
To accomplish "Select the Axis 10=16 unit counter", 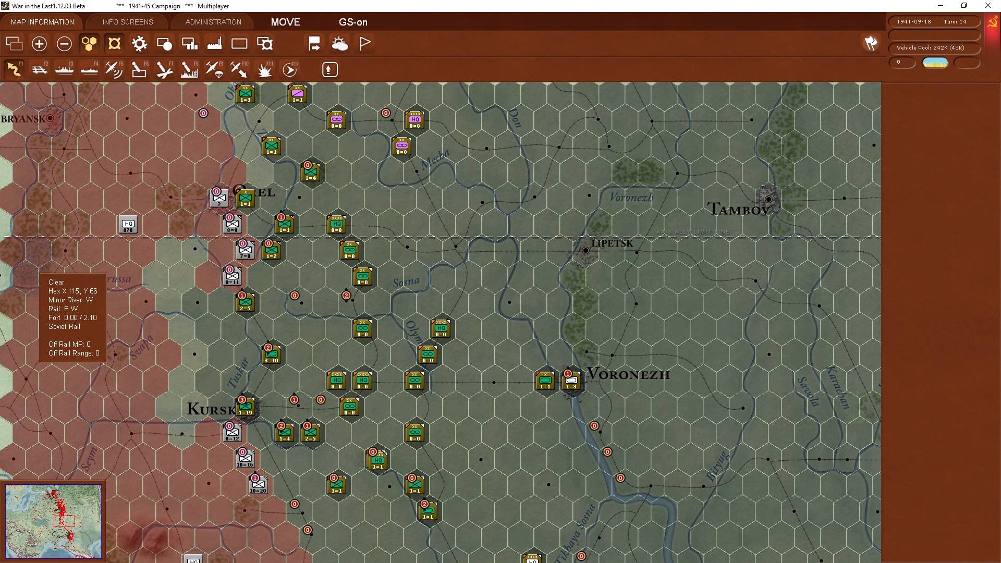I will pos(245,459).
